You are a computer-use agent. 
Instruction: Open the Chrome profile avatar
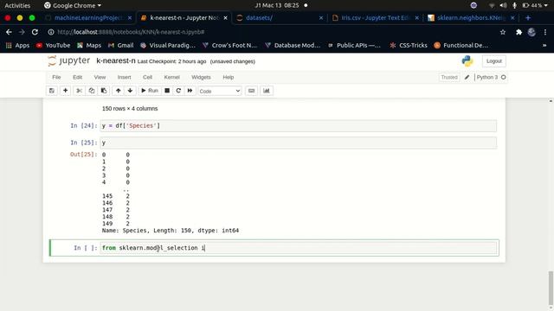(x=531, y=32)
